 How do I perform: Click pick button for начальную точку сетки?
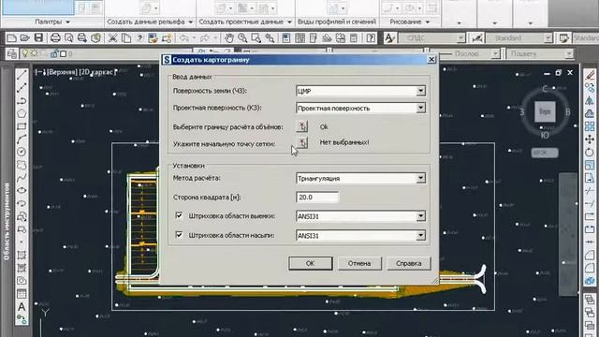[x=301, y=143]
